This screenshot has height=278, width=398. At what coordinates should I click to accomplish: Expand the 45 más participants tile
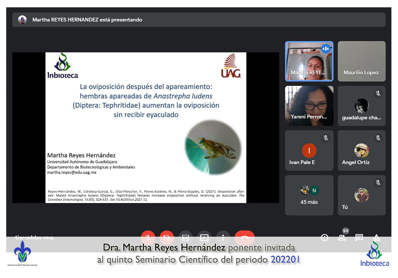click(x=309, y=195)
